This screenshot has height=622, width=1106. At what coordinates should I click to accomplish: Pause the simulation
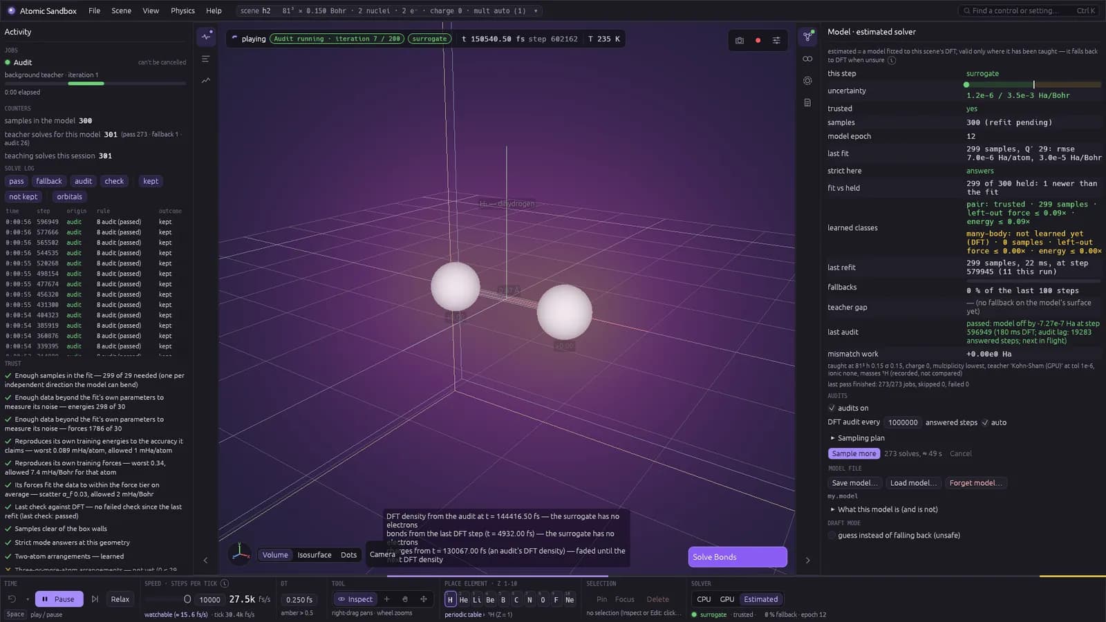[58, 599]
